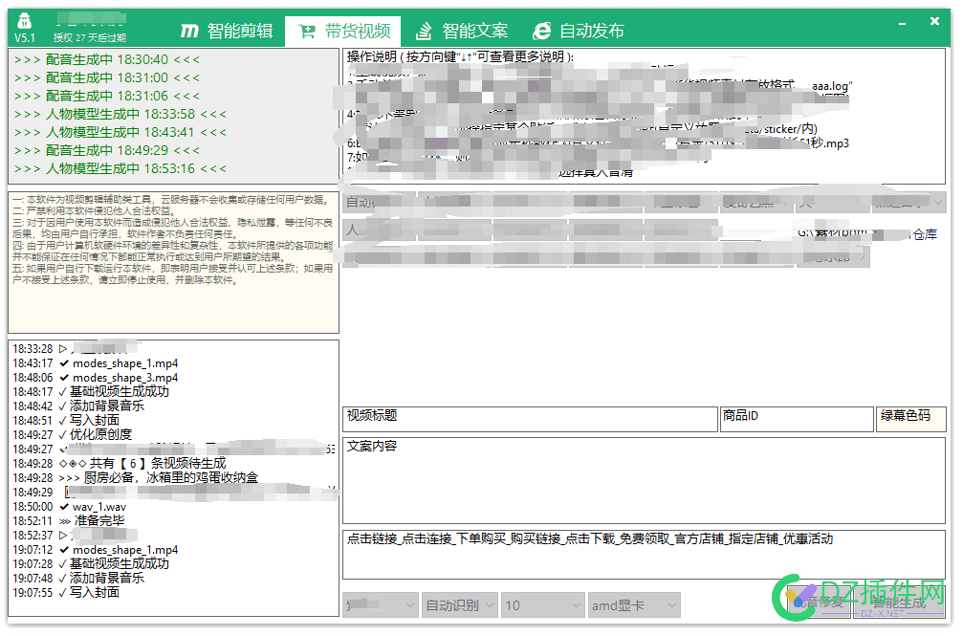Image resolution: width=963 pixels, height=636 pixels.
Task: Click disclaimer line 二: 严禁利用本软件侵犯他人合法权益
Action: coord(93,210)
